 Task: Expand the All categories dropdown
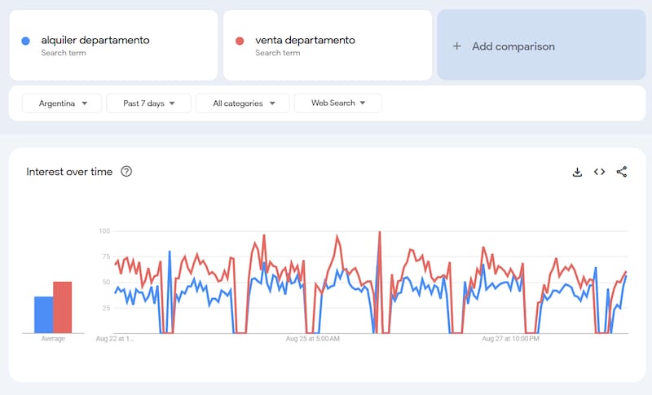[244, 103]
